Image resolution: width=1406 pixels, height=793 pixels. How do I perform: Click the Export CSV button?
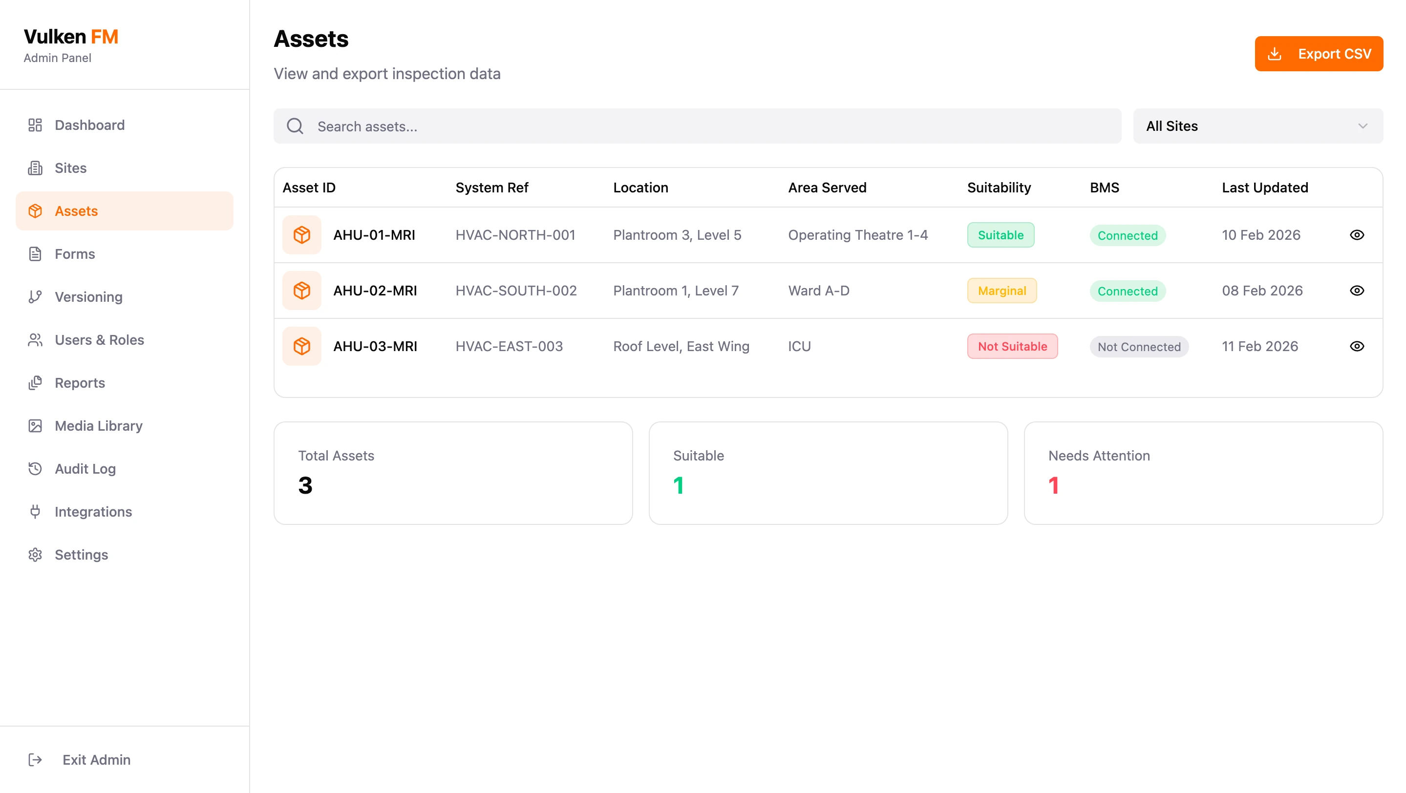pyautogui.click(x=1319, y=53)
